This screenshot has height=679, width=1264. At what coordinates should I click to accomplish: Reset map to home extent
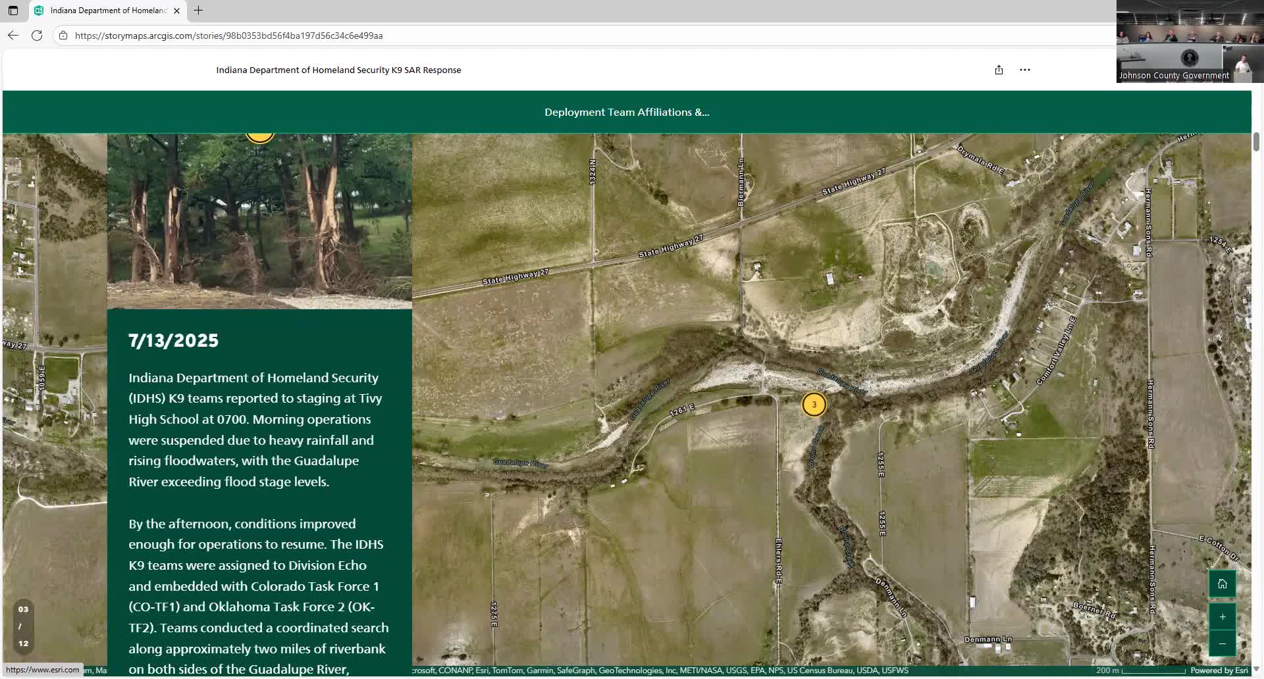point(1223,584)
